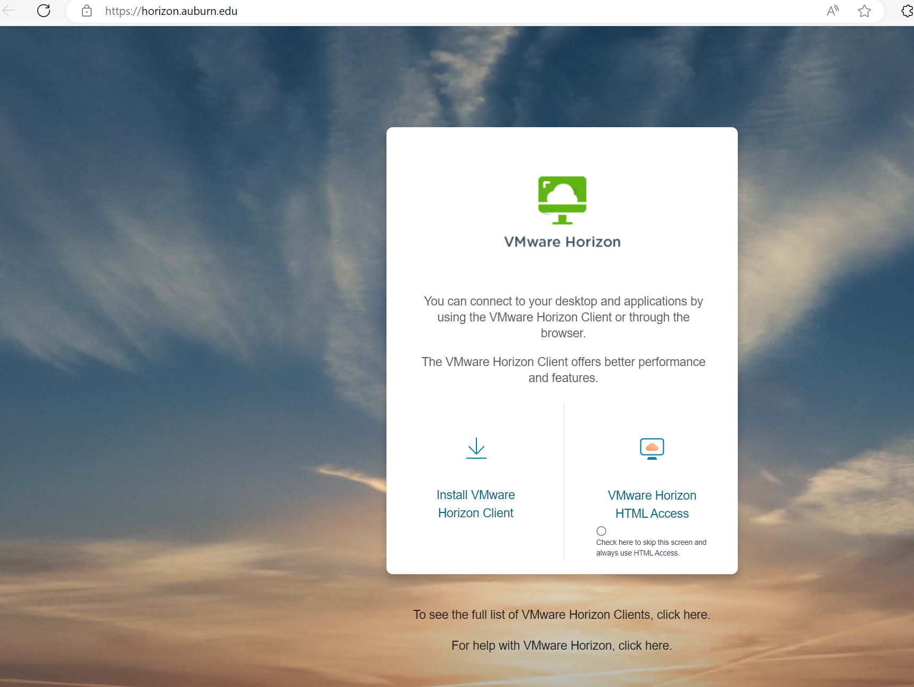Reload the page with the refresh icon
The width and height of the screenshot is (914, 687).
(x=44, y=11)
